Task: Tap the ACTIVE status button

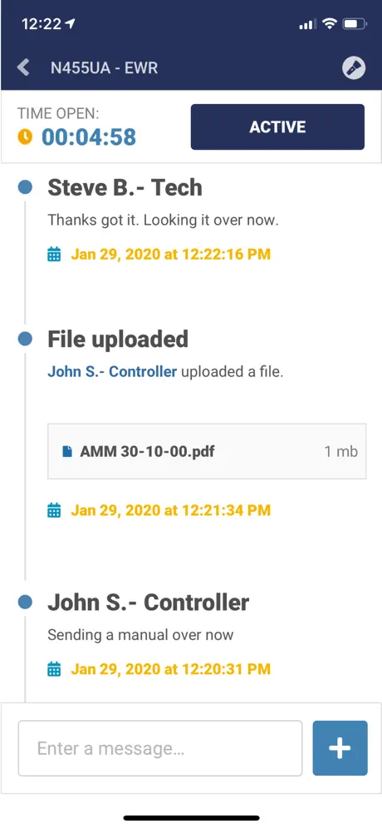Action: pyautogui.click(x=277, y=127)
